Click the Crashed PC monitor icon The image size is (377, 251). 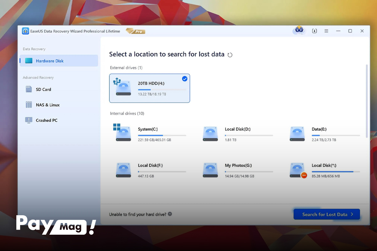(29, 120)
